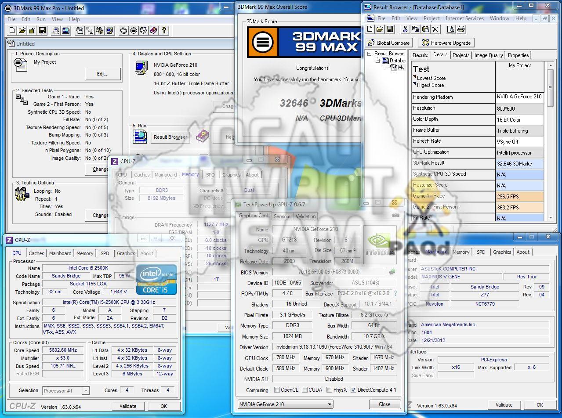The image size is (562, 418).
Task: Click Lowest Score sort marker
Action: tap(414, 77)
